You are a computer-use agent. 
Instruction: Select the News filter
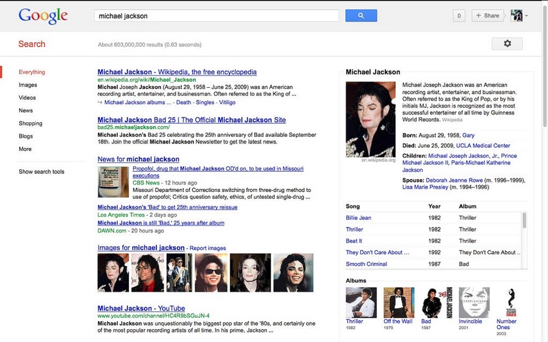pos(26,111)
